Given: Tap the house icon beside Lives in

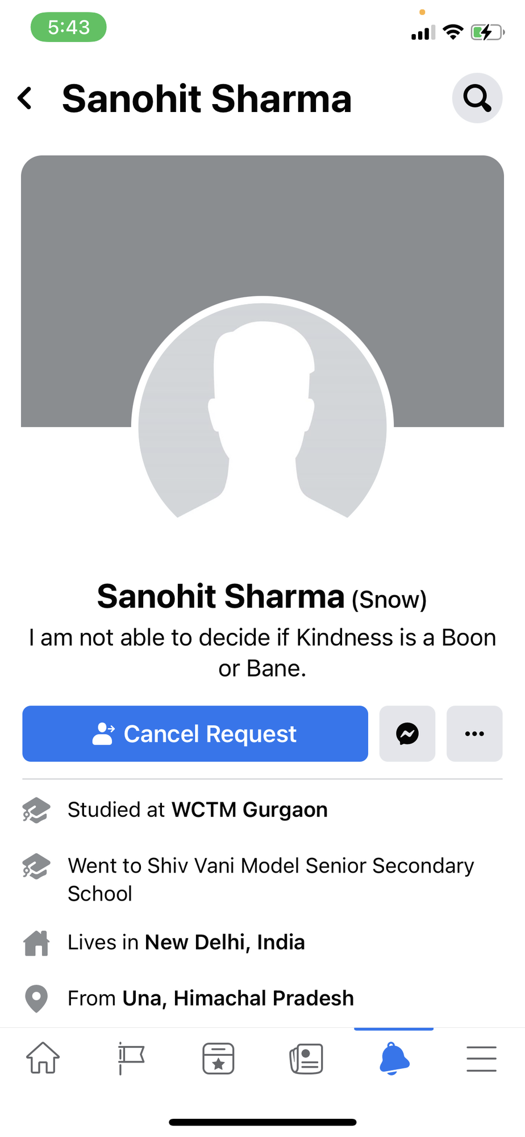Looking at the screenshot, I should [36, 943].
